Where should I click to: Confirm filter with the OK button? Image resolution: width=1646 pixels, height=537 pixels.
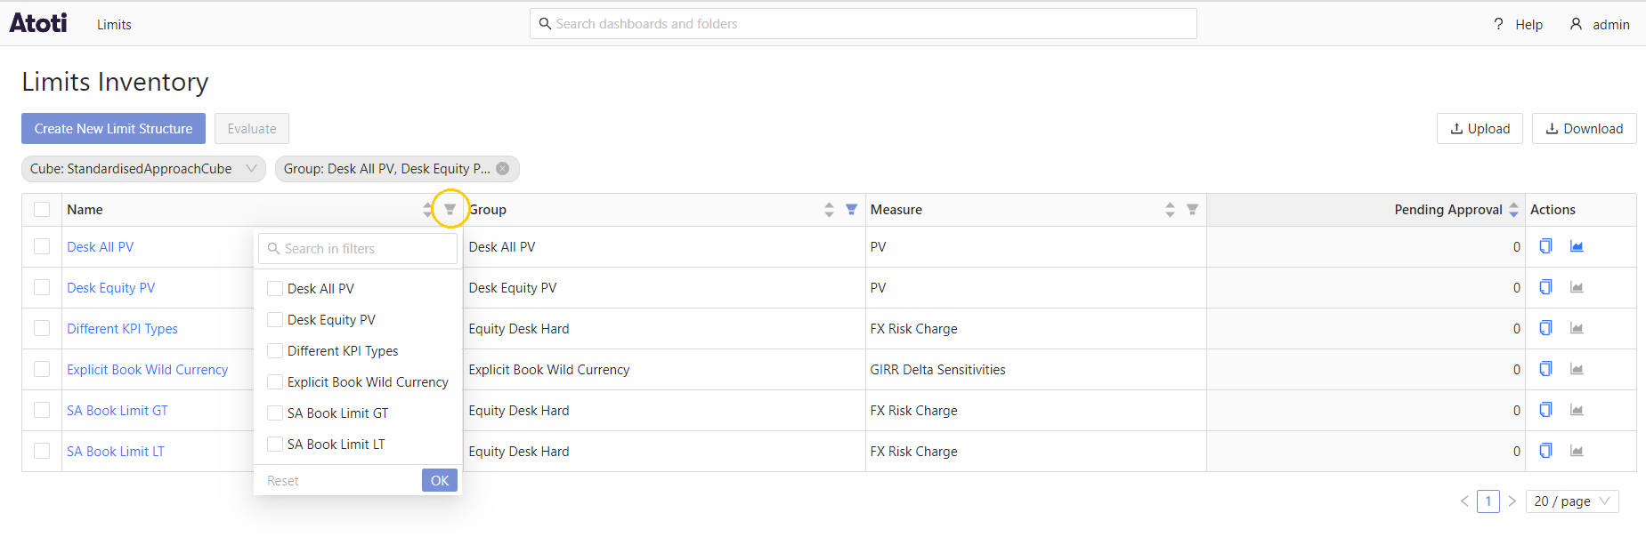click(x=440, y=480)
